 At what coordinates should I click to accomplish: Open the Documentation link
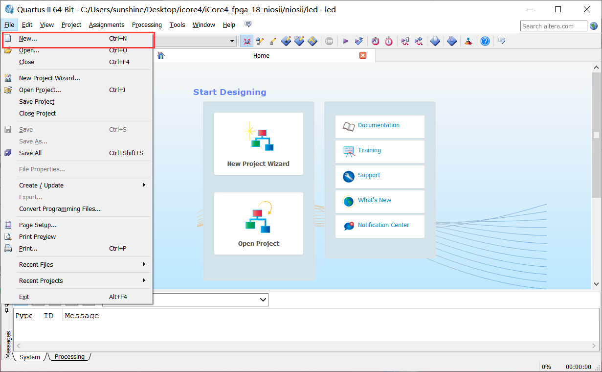pyautogui.click(x=379, y=125)
